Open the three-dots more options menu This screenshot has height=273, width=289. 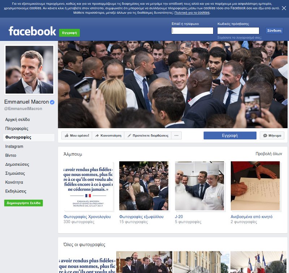(176, 135)
